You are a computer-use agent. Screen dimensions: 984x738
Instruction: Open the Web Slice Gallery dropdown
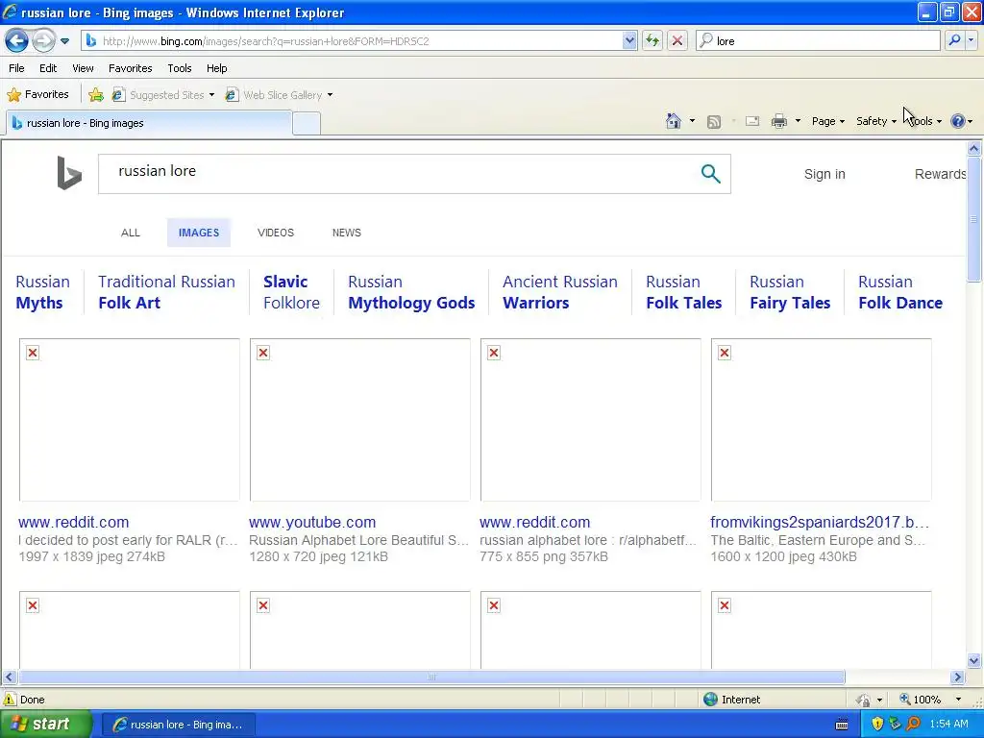[279, 95]
